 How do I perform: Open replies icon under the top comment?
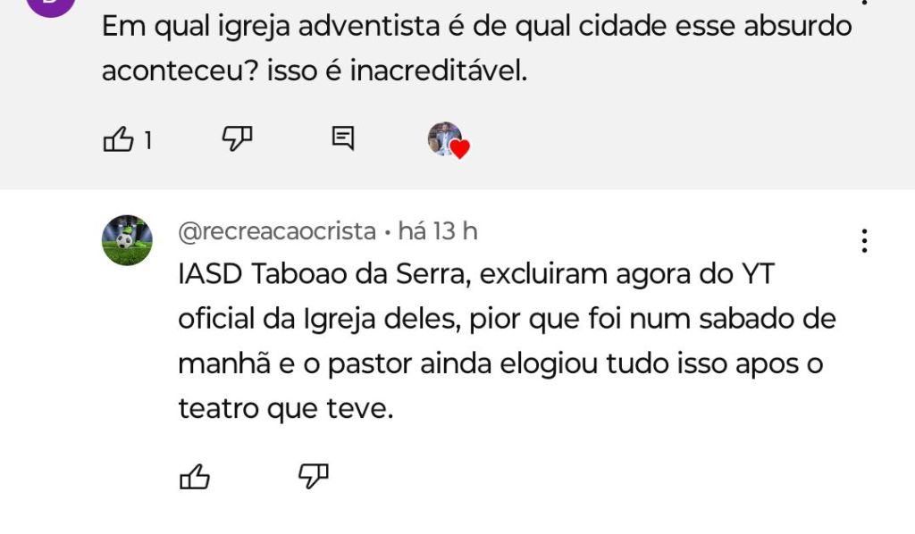[x=343, y=138]
